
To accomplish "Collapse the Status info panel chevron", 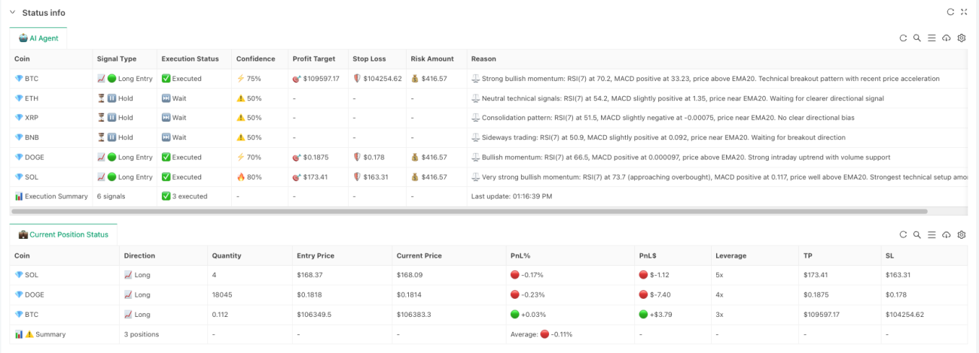I will [12, 12].
